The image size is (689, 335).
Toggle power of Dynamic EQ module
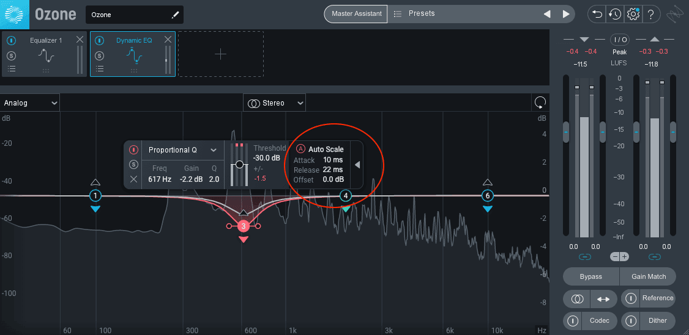tap(100, 41)
